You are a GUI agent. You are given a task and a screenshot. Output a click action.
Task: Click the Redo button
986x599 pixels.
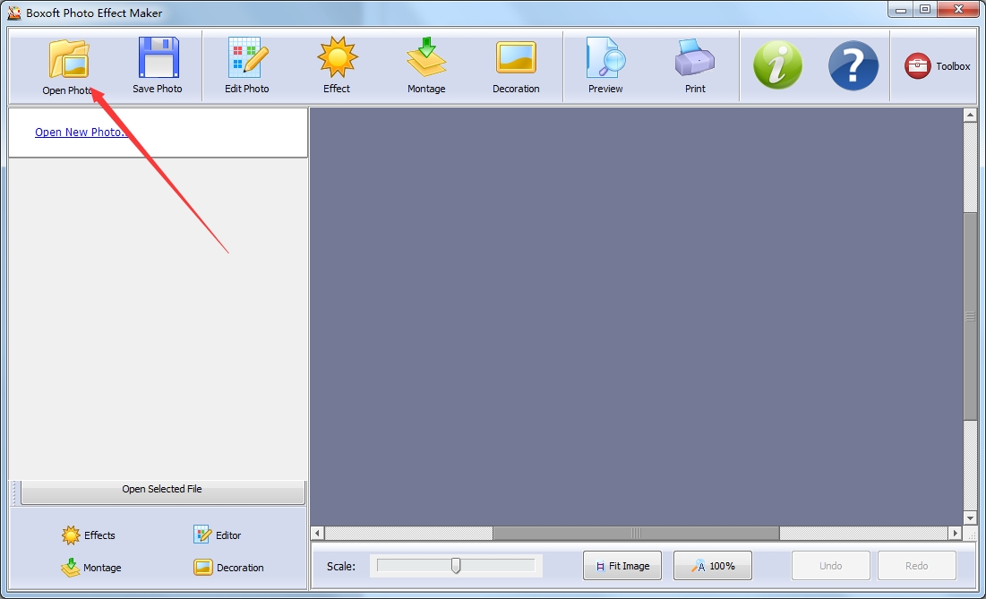coord(917,566)
